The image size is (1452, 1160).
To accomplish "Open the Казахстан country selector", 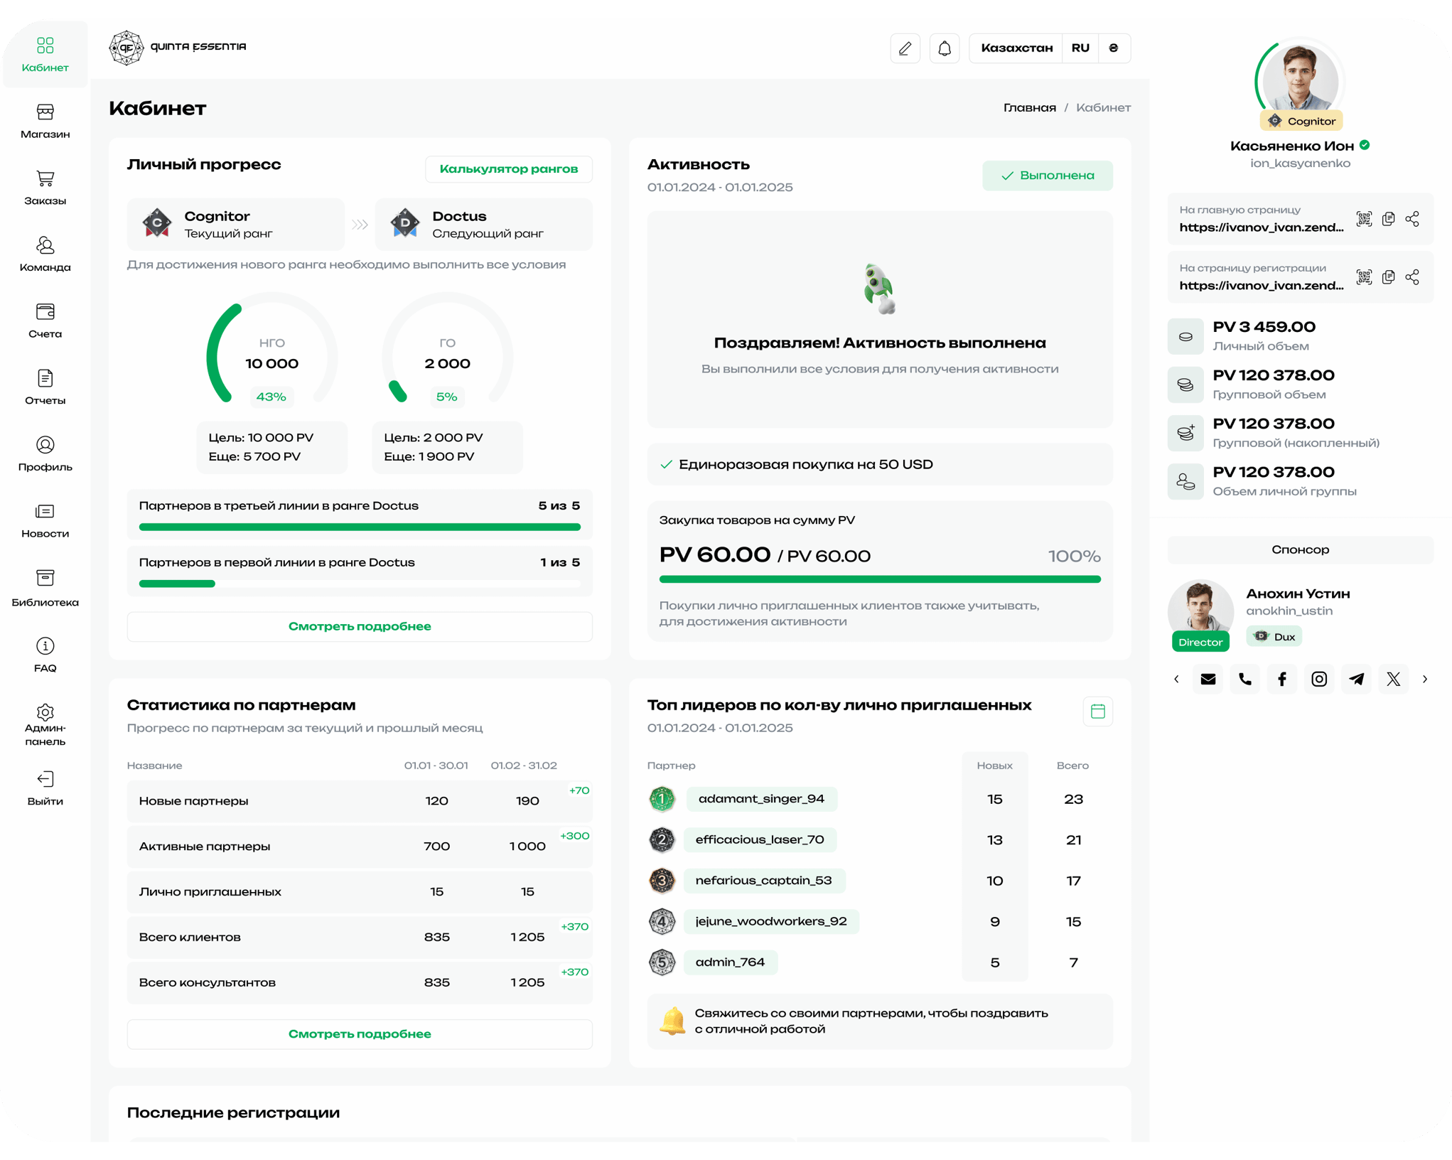I will tap(1016, 48).
